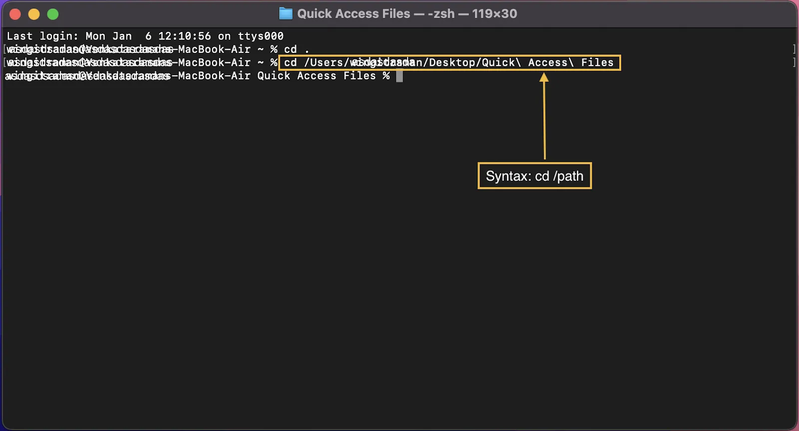799x431 pixels.
Task: Click the 'Quick Access Files — -zsh' window title
Action: (376, 13)
